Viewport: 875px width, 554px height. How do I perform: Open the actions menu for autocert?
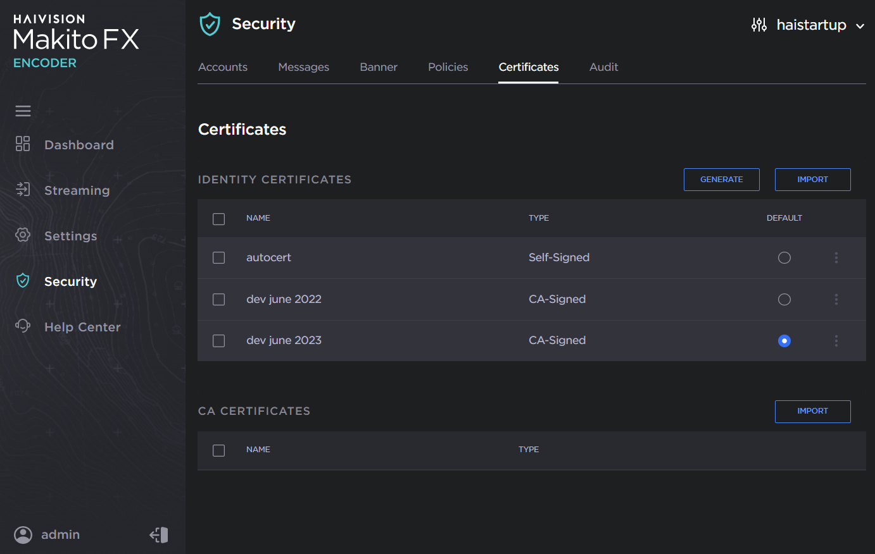tap(836, 257)
